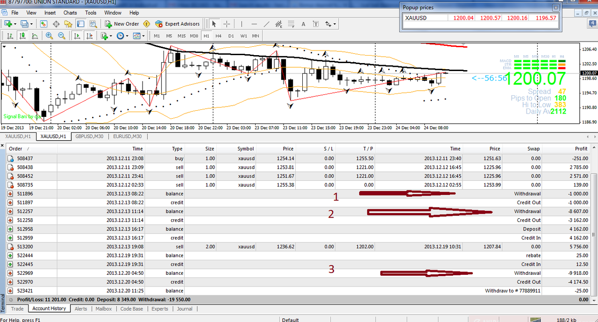
Task: Zoom in on the chart
Action: (x=49, y=36)
